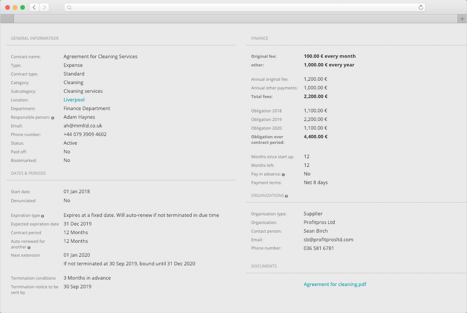Screen dimensions: 467x313
Task: Show info for Auto-renewed for another
Action: [x=29, y=247]
